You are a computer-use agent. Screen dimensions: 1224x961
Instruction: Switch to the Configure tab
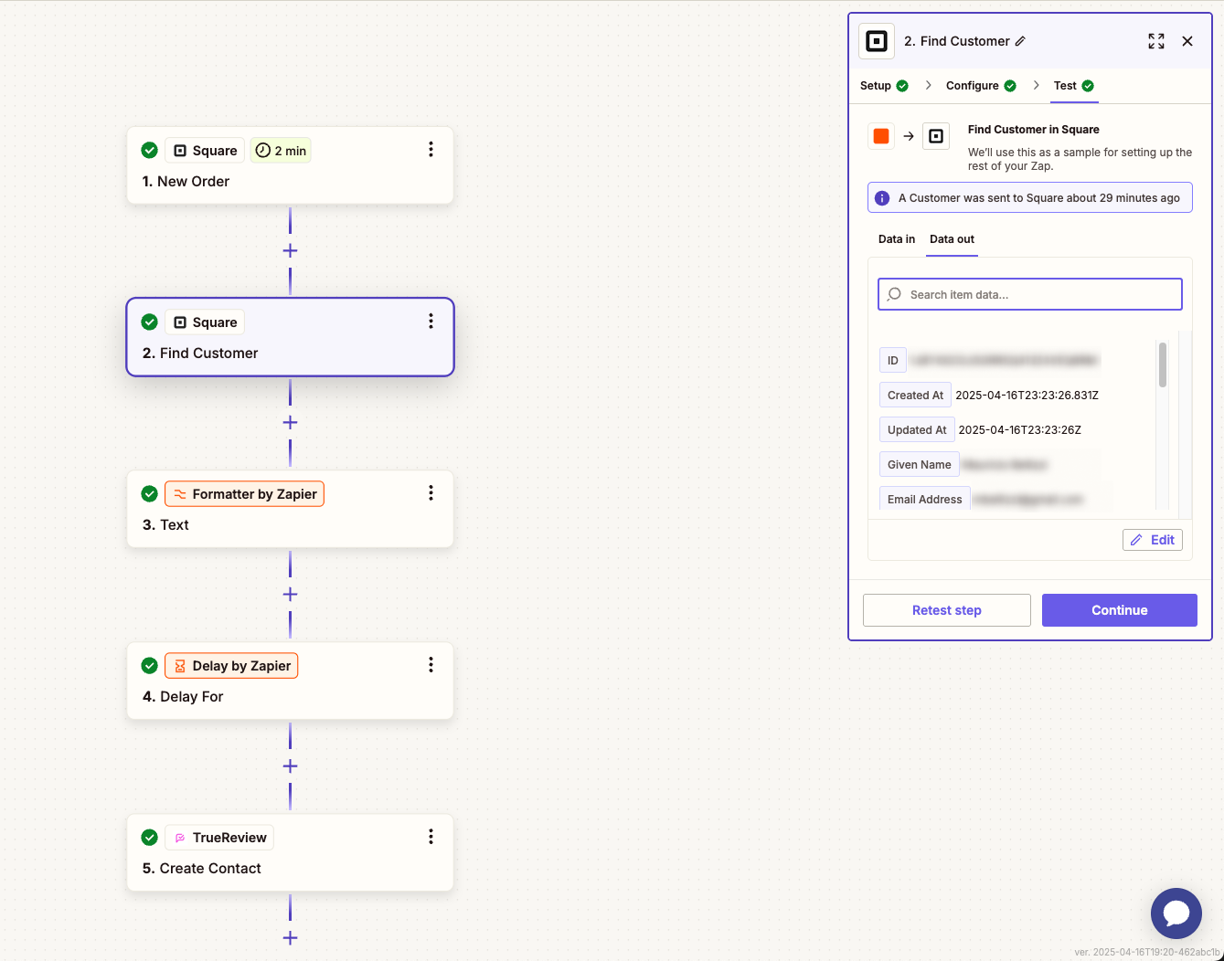click(981, 86)
